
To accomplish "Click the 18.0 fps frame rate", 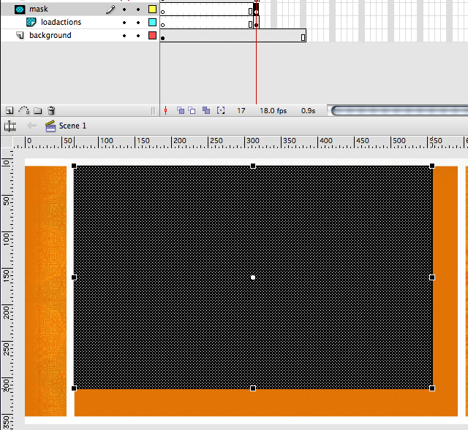I will (x=273, y=111).
